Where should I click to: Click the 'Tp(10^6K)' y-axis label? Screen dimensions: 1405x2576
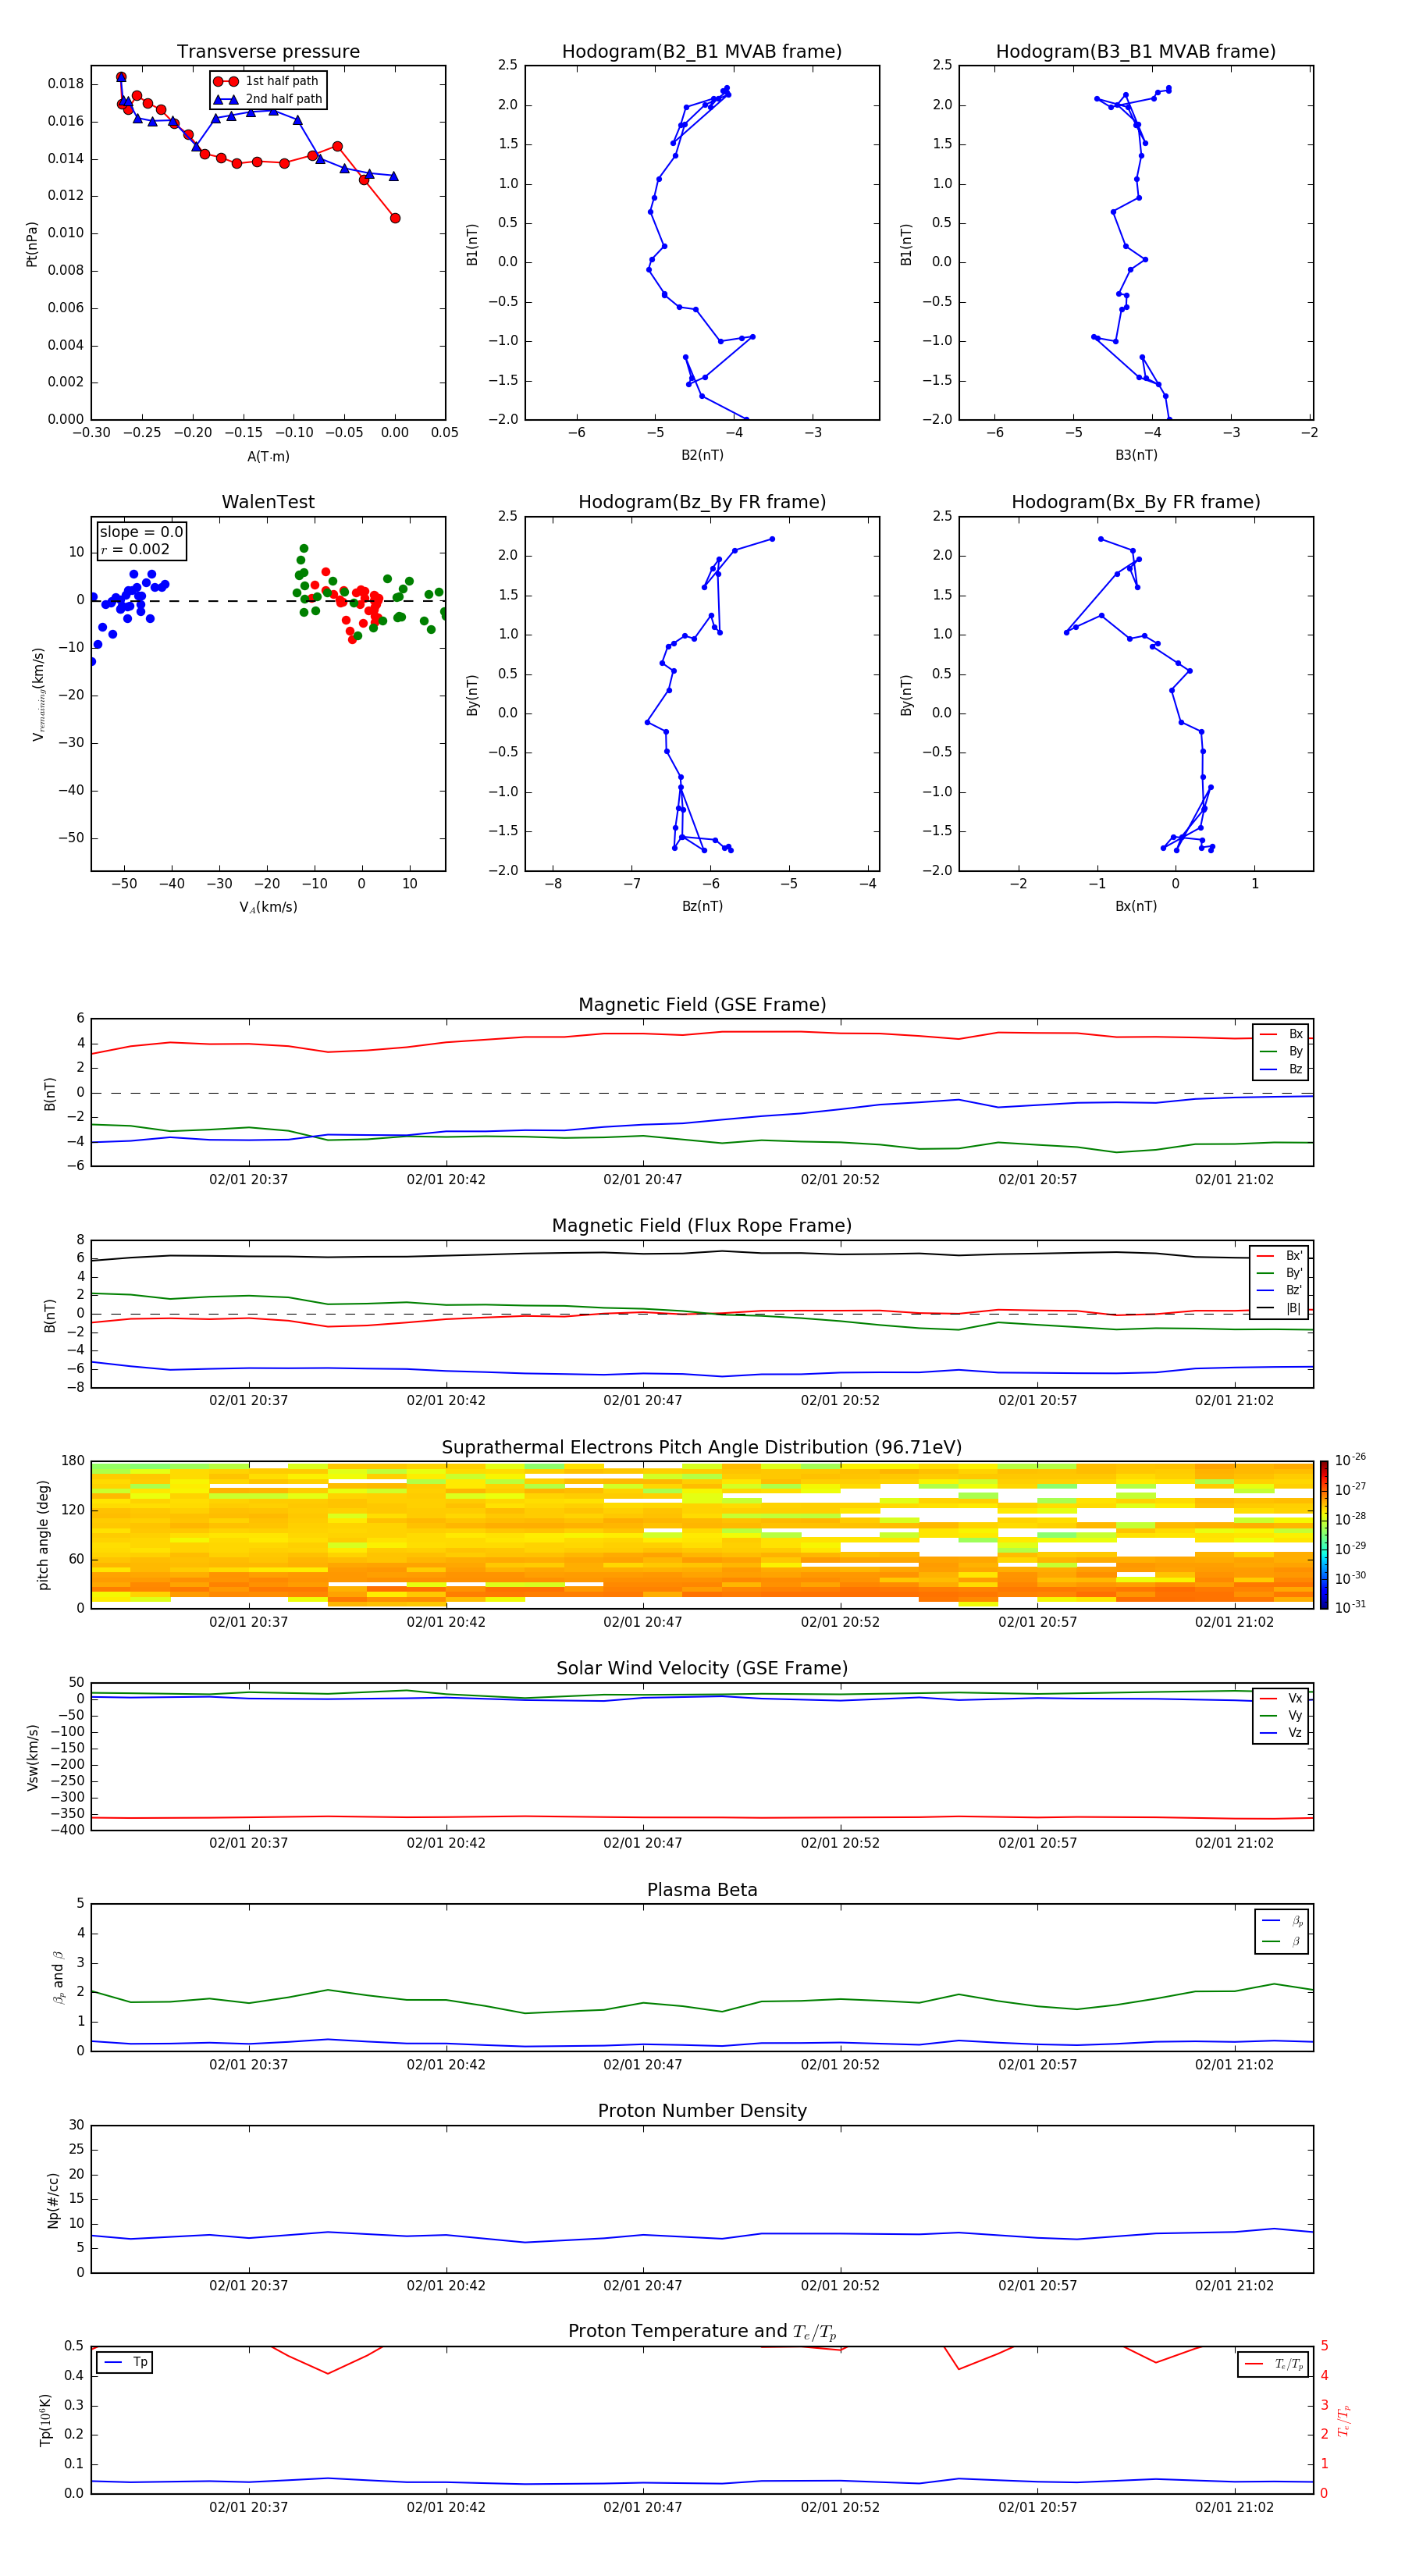point(46,2420)
